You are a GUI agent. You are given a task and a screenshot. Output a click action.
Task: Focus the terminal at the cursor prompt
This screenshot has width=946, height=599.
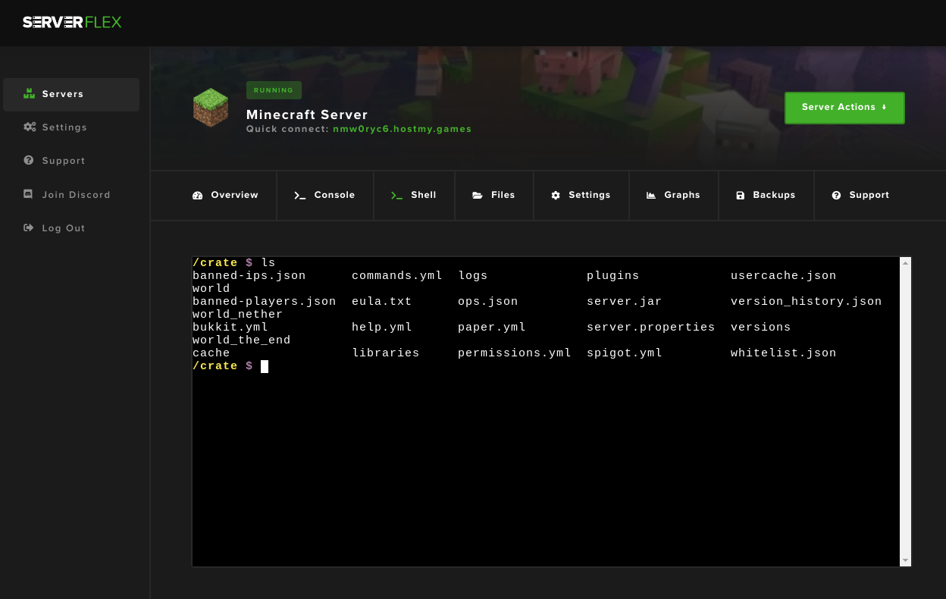[265, 366]
